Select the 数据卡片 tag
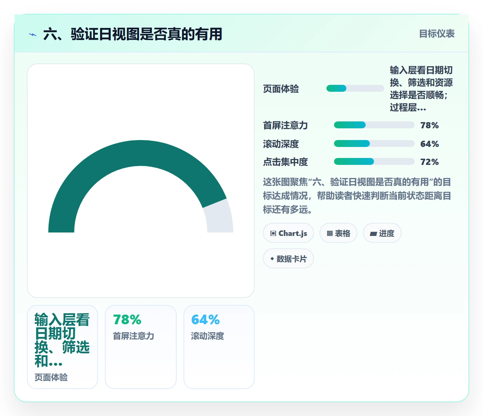 click(288, 259)
